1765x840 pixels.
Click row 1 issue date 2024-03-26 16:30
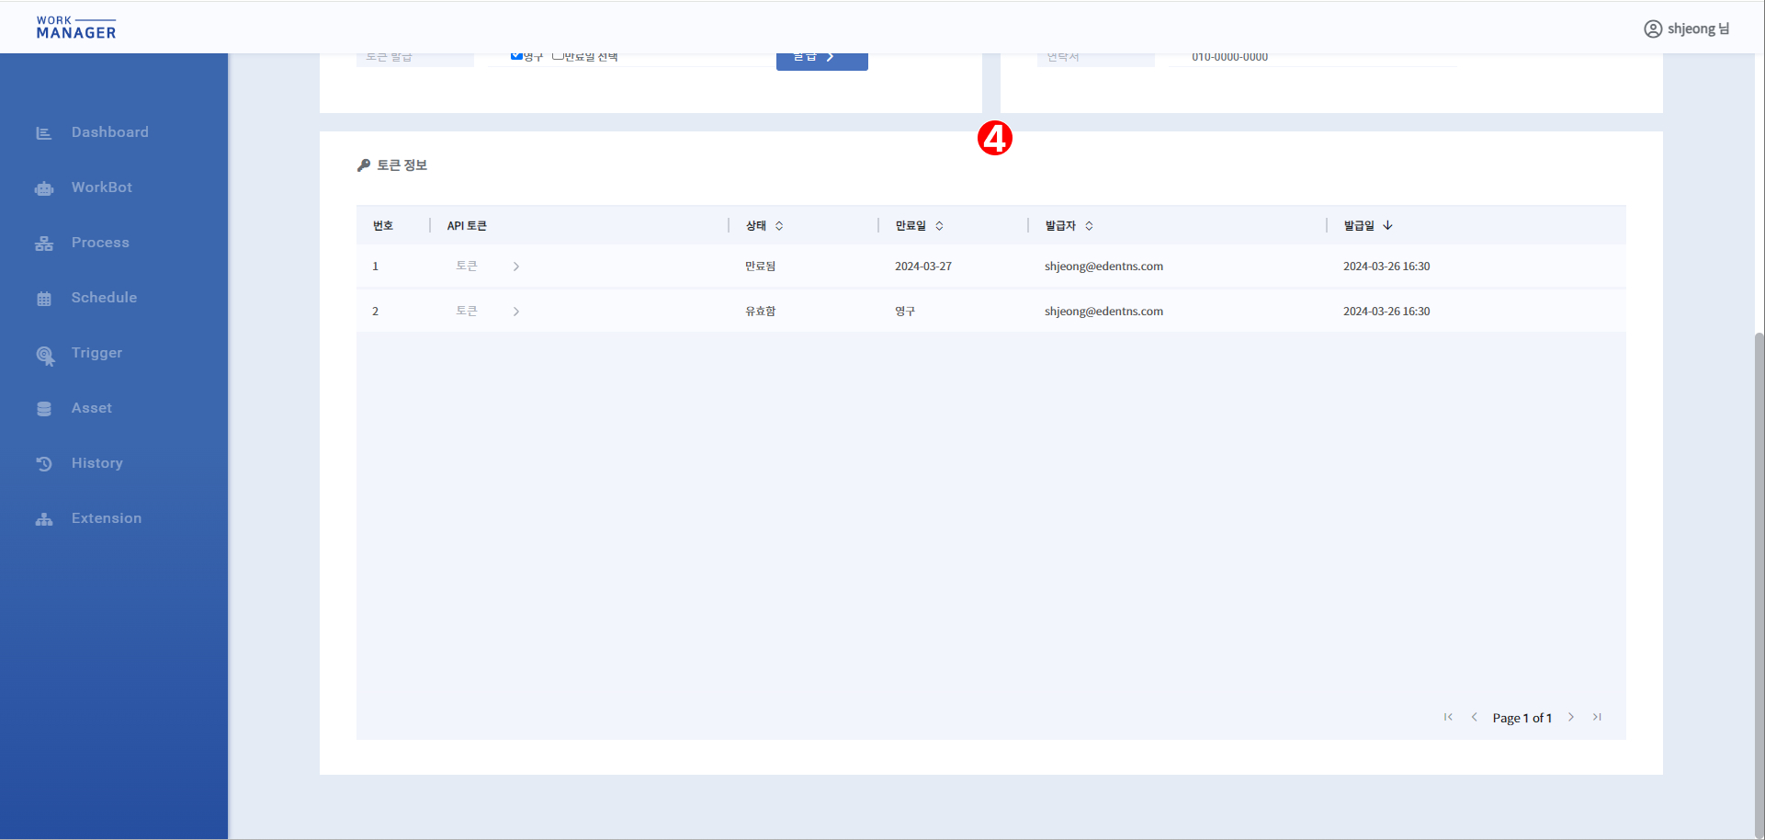1386,267
